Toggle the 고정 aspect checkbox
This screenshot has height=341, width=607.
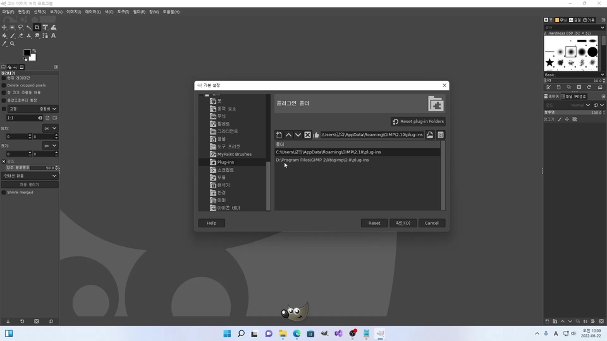tap(4, 109)
